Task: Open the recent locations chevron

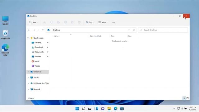Action: pos(39,30)
